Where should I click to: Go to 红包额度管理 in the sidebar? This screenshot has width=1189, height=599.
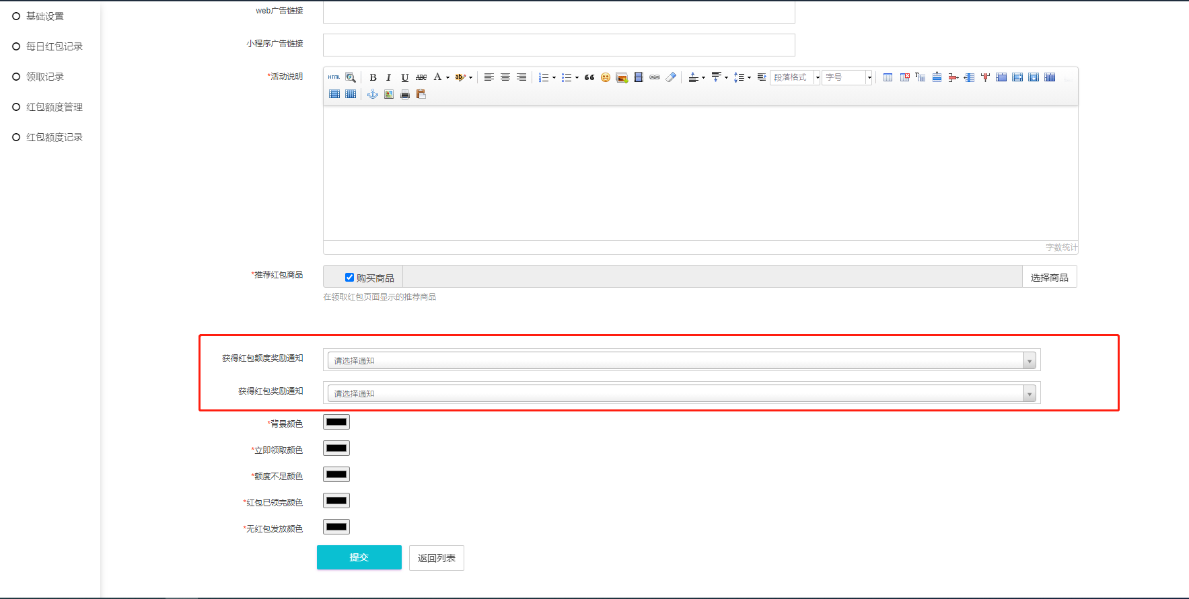coord(54,107)
